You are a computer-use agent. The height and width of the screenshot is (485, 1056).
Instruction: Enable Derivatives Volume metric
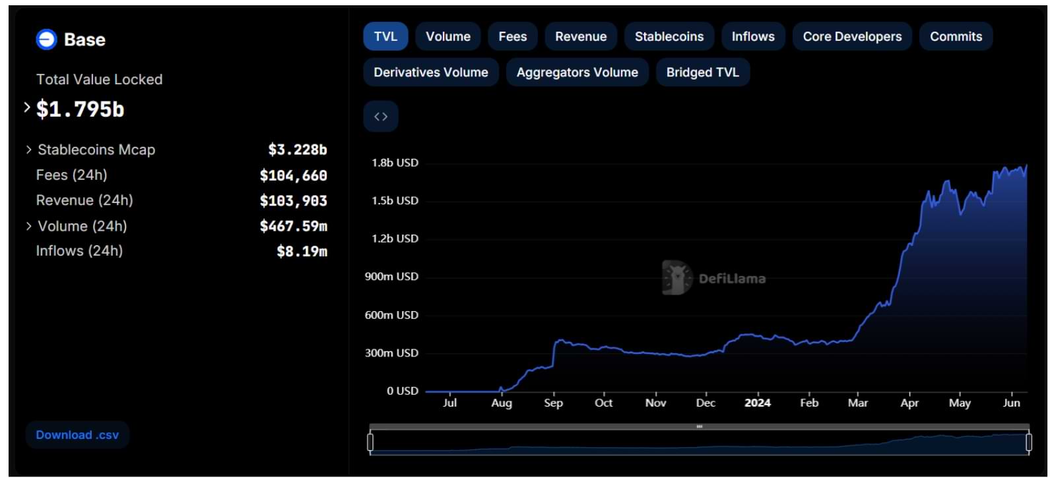430,72
